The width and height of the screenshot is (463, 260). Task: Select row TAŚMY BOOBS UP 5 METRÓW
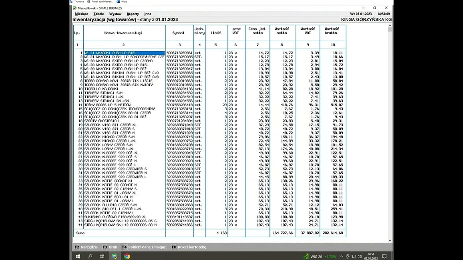(210, 105)
